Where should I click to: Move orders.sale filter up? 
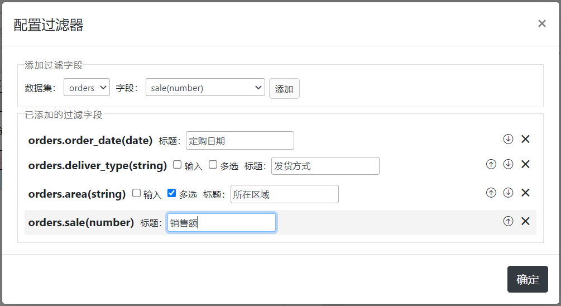(x=508, y=221)
